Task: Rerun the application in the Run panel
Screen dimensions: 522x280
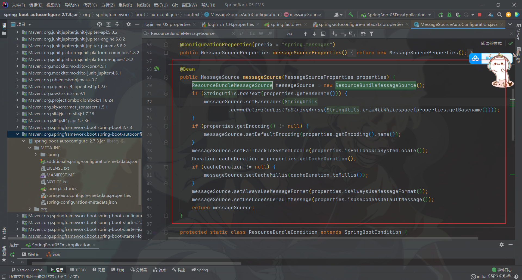Action: 12,254
